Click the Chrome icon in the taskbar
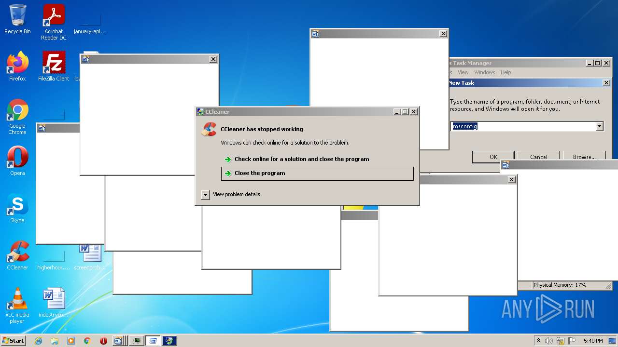 (87, 341)
